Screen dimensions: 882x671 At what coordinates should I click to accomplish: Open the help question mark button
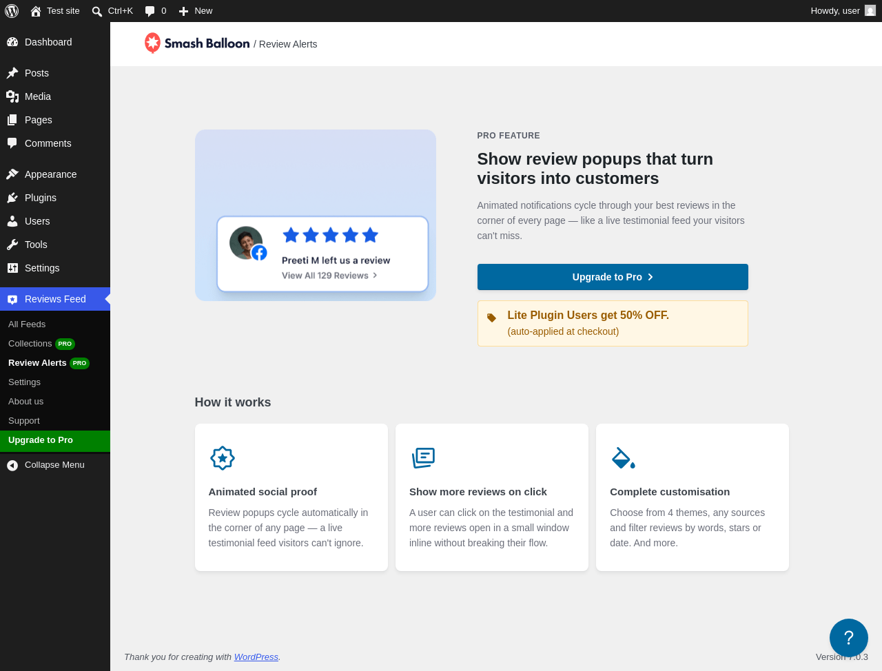click(x=849, y=638)
